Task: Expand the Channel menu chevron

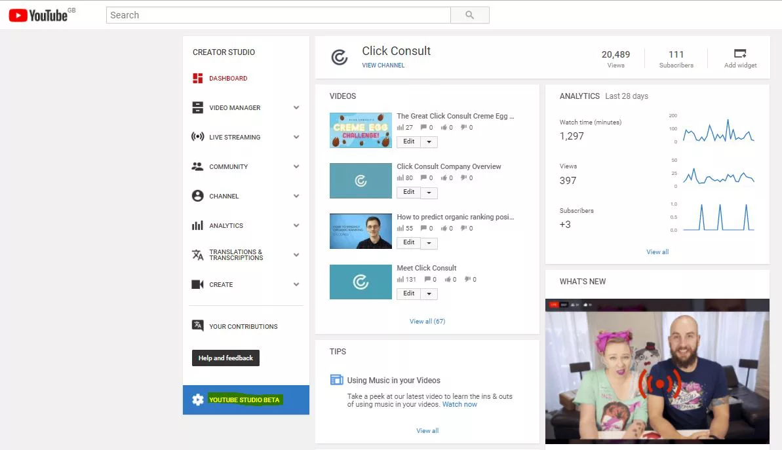Action: pos(296,196)
